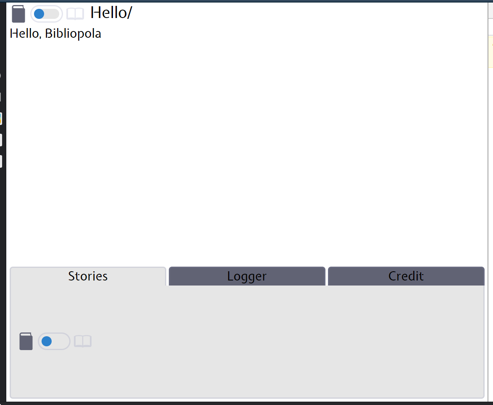Click the closed book icon in Stories panel

click(x=26, y=341)
